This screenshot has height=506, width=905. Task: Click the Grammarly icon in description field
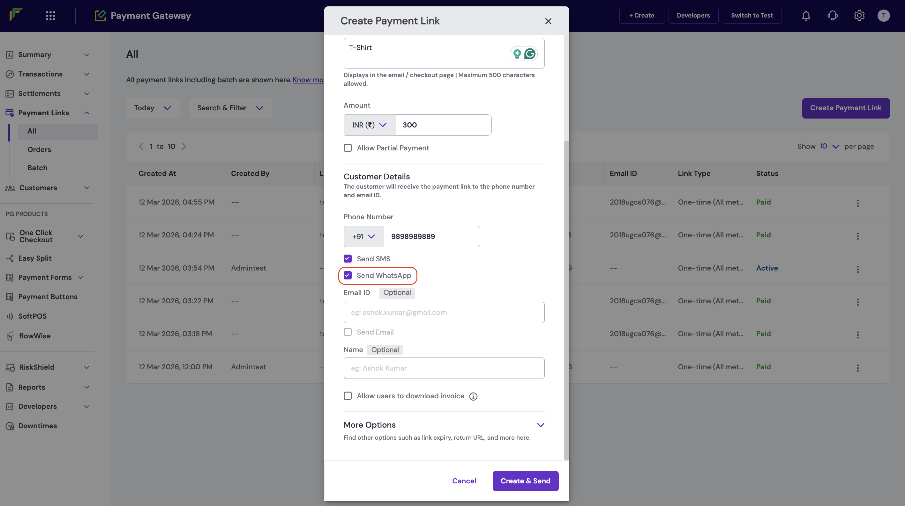click(x=530, y=54)
